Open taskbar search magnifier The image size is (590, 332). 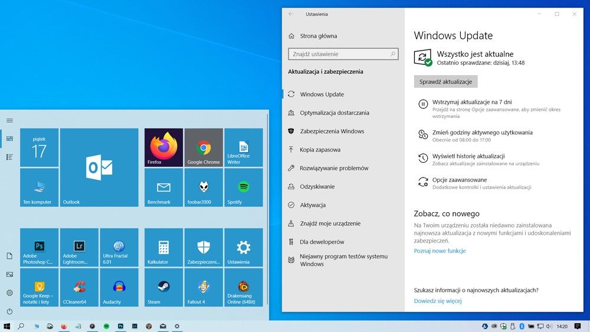21,326
